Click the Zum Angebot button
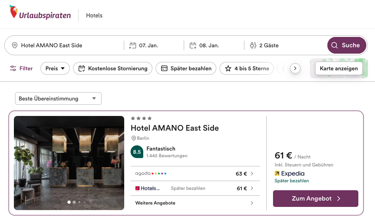The height and width of the screenshot is (222, 375). tap(315, 199)
